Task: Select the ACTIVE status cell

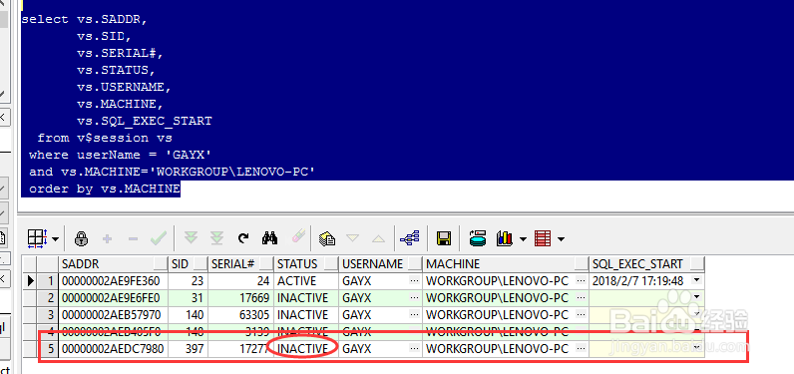Action: coord(306,280)
